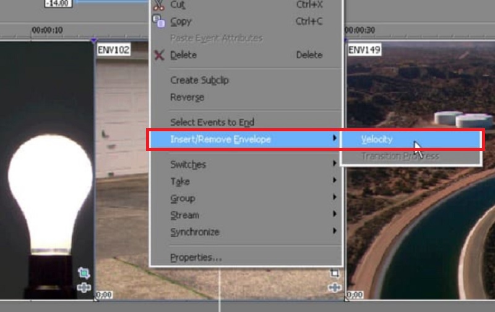Image resolution: width=495 pixels, height=312 pixels.
Task: Click the Copy icon in context menu
Action: click(x=158, y=21)
